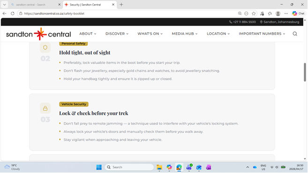Open Microsoft Edge on the taskbar
The width and height of the screenshot is (308, 173).
[179, 167]
